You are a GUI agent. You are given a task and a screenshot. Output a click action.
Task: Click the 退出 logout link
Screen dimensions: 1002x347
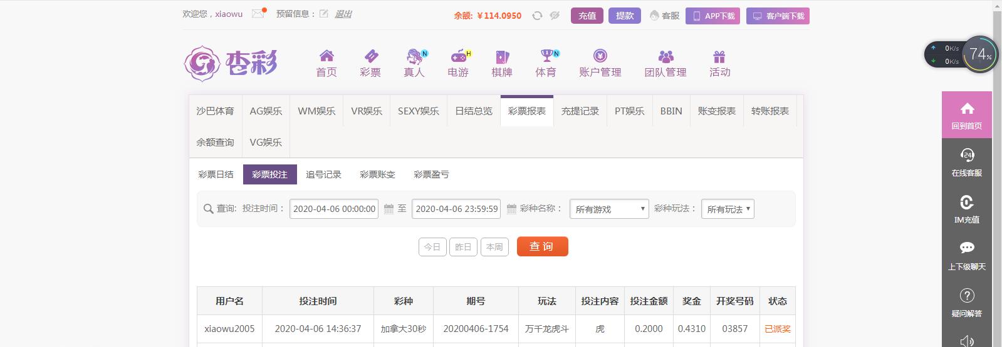tap(343, 14)
